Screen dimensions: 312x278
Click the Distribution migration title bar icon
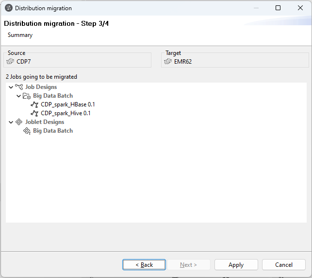[8, 8]
